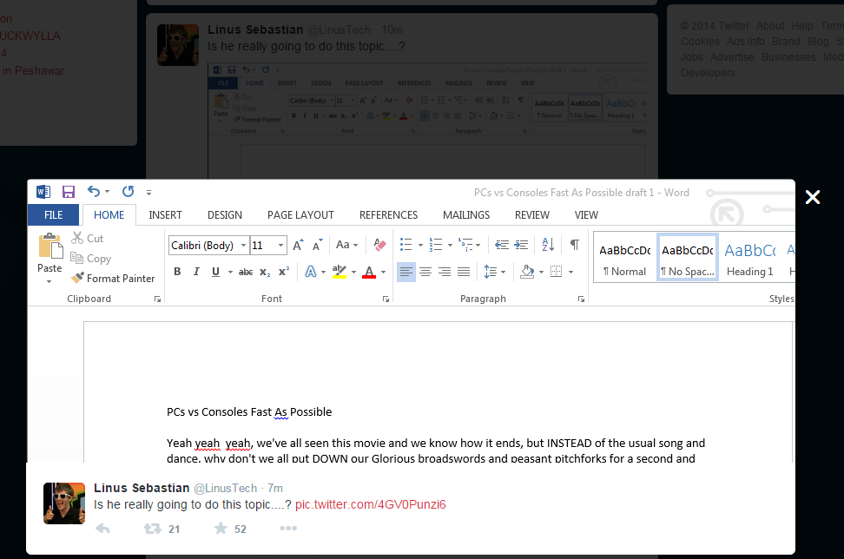Image resolution: width=844 pixels, height=559 pixels.
Task: Toggle Bold formatting
Action: coord(177,272)
